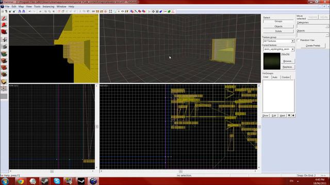This screenshot has height=185, width=330.
Task: Click the smaller grid size icon
Action: (x=10, y=11)
